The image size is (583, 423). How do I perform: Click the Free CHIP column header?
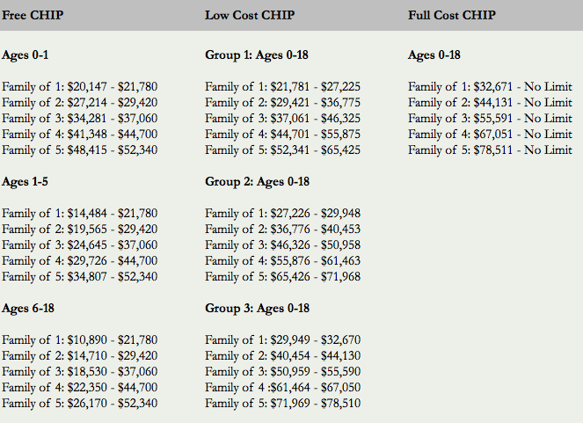click(x=33, y=16)
